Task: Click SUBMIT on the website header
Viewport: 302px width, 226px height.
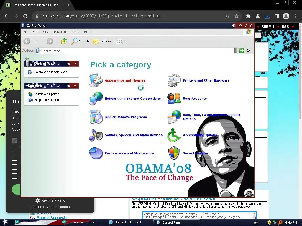Action: pos(268,27)
